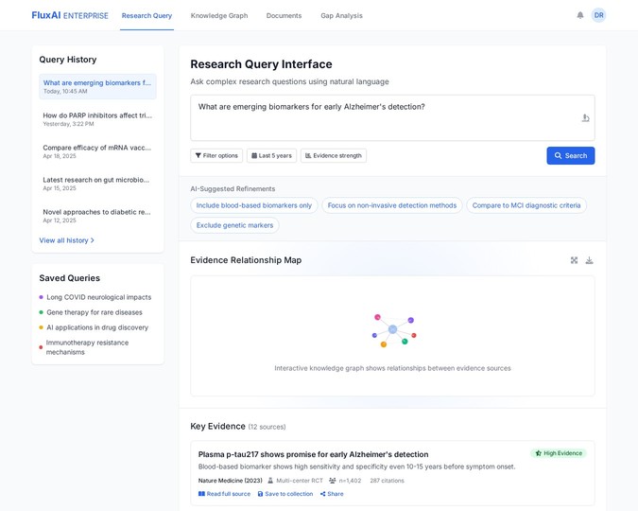Download the Evidence Relationship Map

589,260
